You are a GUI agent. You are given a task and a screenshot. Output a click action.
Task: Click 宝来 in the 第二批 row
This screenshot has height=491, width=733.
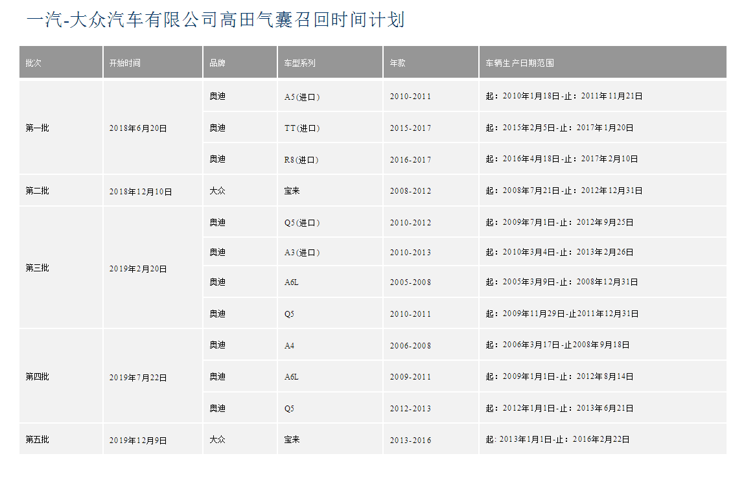(x=292, y=190)
